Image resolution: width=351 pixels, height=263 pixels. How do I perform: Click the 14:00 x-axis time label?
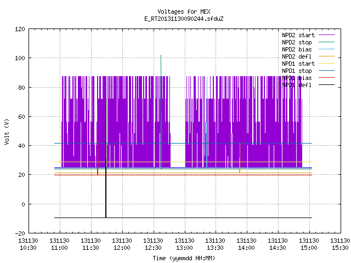click(x=246, y=248)
